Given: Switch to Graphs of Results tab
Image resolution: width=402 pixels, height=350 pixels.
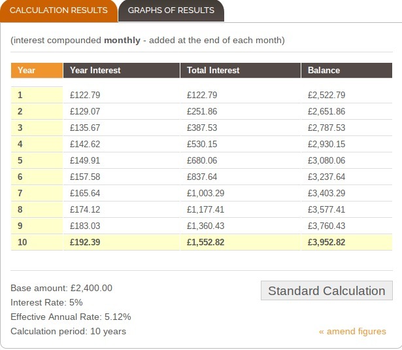Looking at the screenshot, I should pyautogui.click(x=171, y=10).
